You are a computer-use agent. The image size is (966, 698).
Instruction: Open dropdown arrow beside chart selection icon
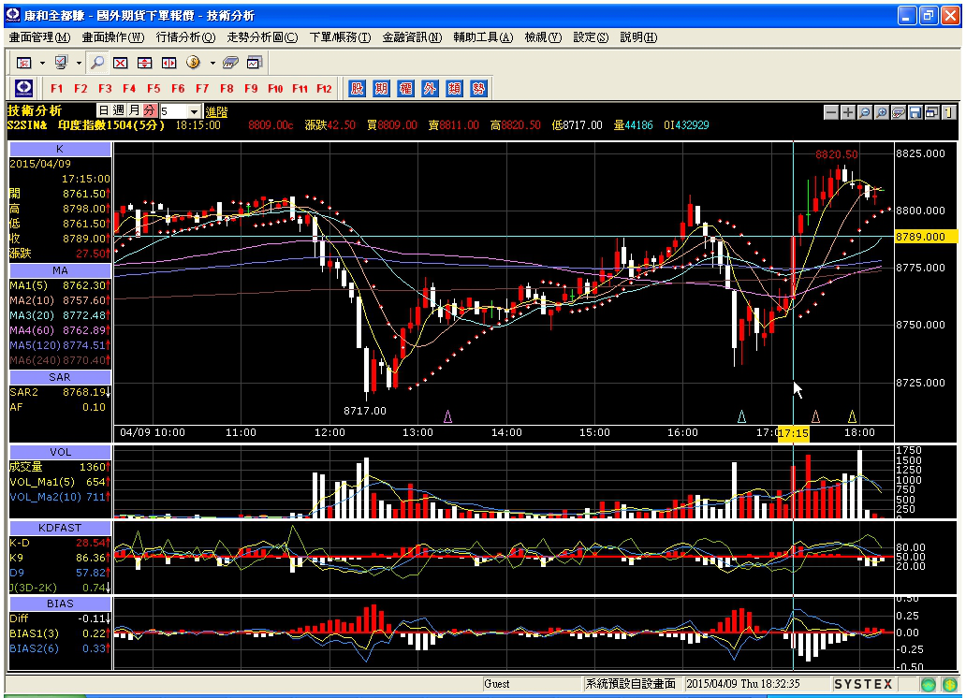click(x=42, y=63)
